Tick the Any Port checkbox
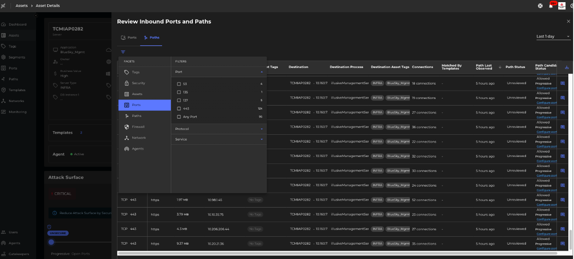Image resolution: width=574 pixels, height=259 pixels. (179, 117)
